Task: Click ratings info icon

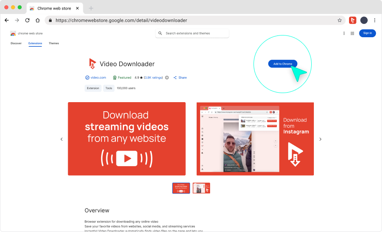Action: (167, 78)
